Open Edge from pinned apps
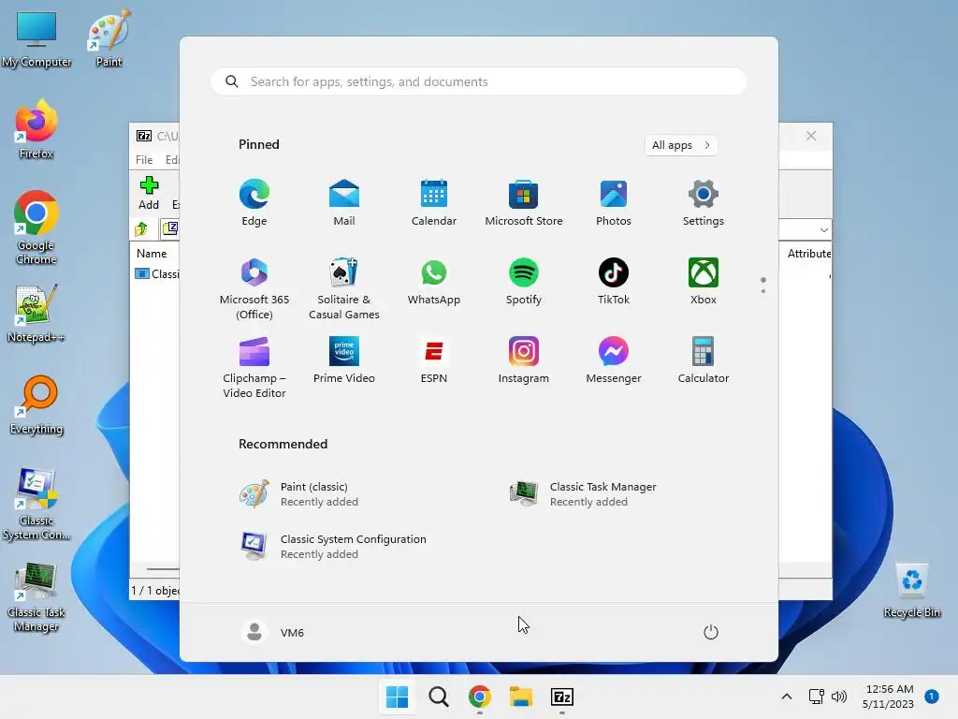Screen dimensions: 958x719 click(254, 203)
